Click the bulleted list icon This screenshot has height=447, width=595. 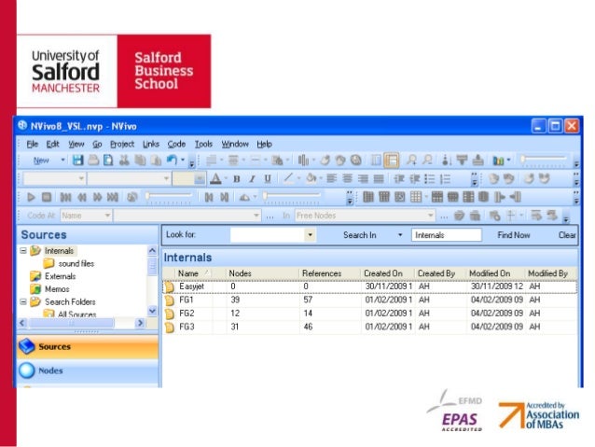pos(430,178)
